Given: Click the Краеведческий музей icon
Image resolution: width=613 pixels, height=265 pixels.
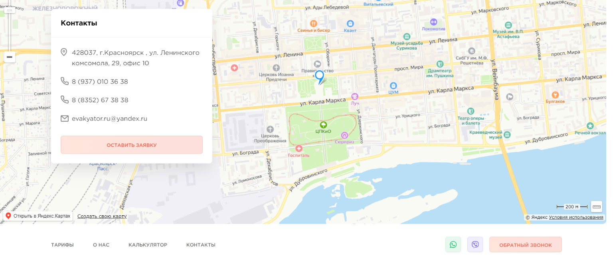Looking at the screenshot, I should point(507,135).
